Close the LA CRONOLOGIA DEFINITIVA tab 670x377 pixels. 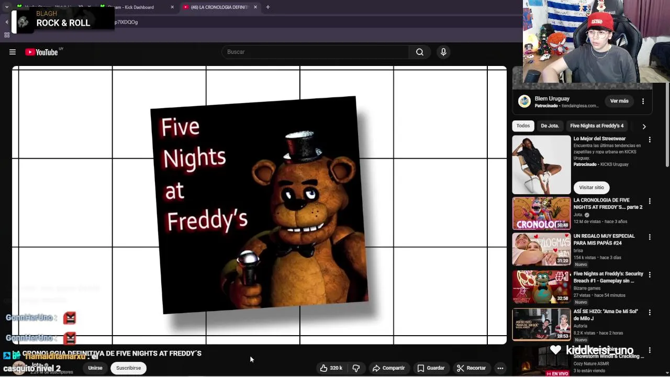[255, 7]
